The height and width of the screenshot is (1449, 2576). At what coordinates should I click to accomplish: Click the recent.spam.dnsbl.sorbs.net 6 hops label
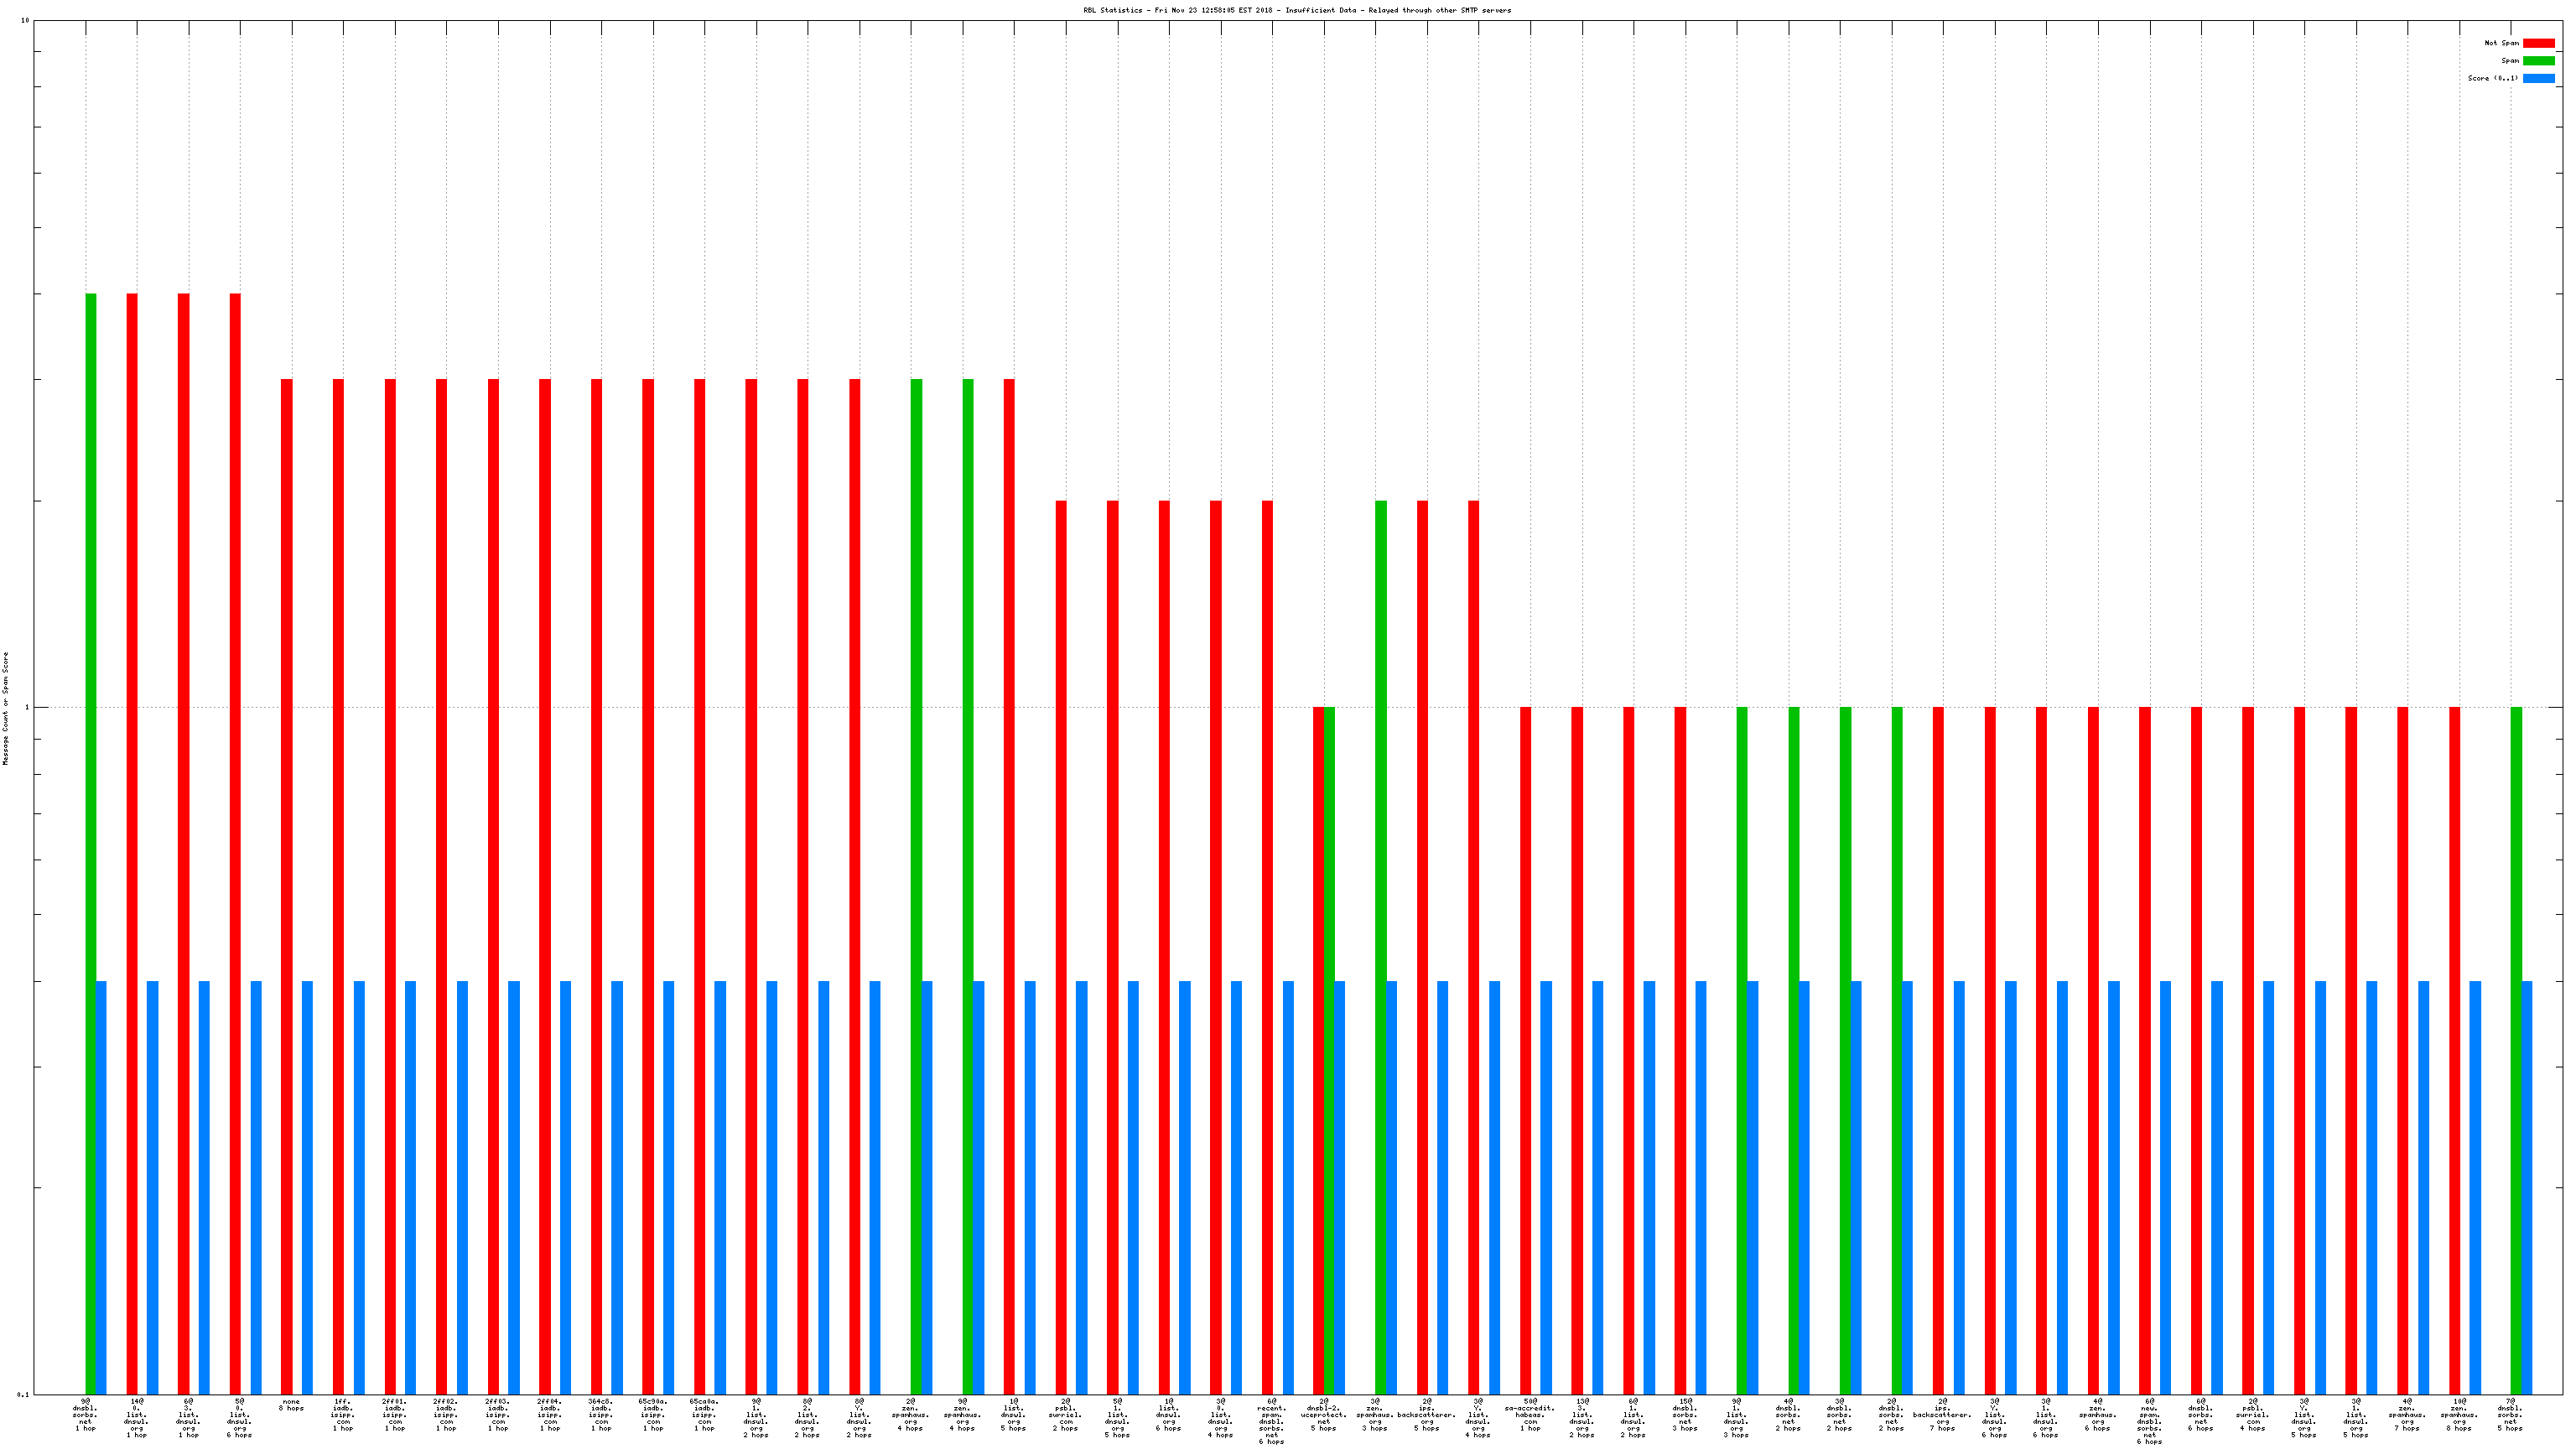coord(1271,1420)
